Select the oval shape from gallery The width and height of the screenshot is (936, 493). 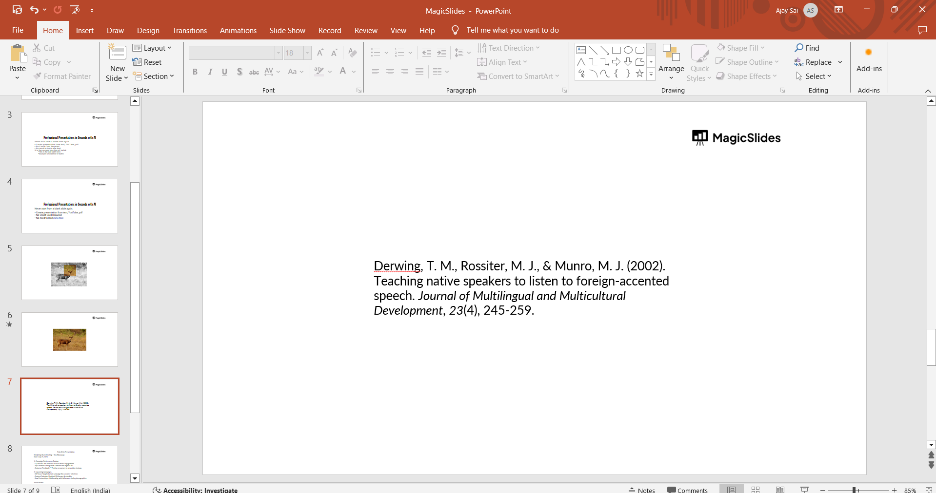point(628,50)
